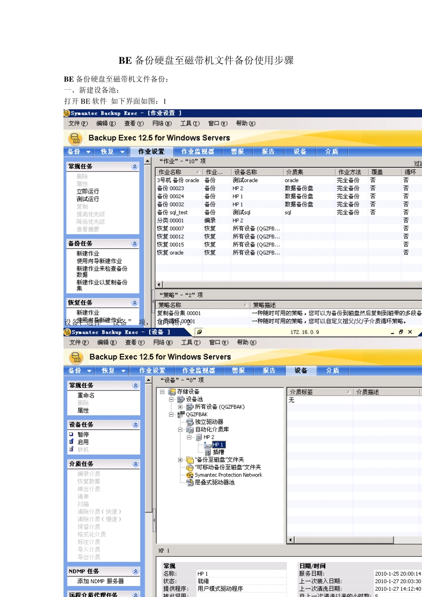The width and height of the screenshot is (422, 597).
Task: Select the 备份 00023 job row
Action: (288, 188)
